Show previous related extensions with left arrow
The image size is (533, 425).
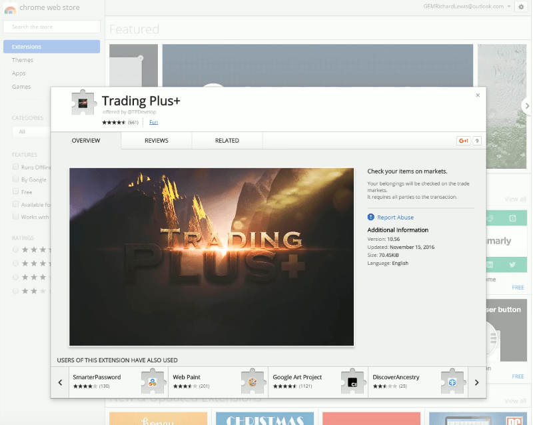tap(60, 382)
